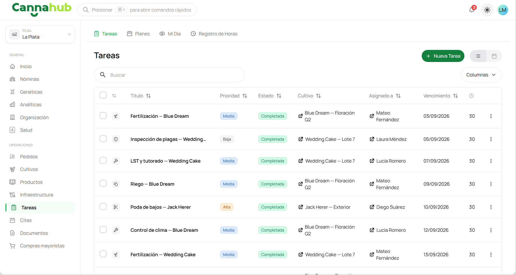The height and width of the screenshot is (275, 516).
Task: Click the Infraestructura sidebar icon
Action: pos(12,195)
